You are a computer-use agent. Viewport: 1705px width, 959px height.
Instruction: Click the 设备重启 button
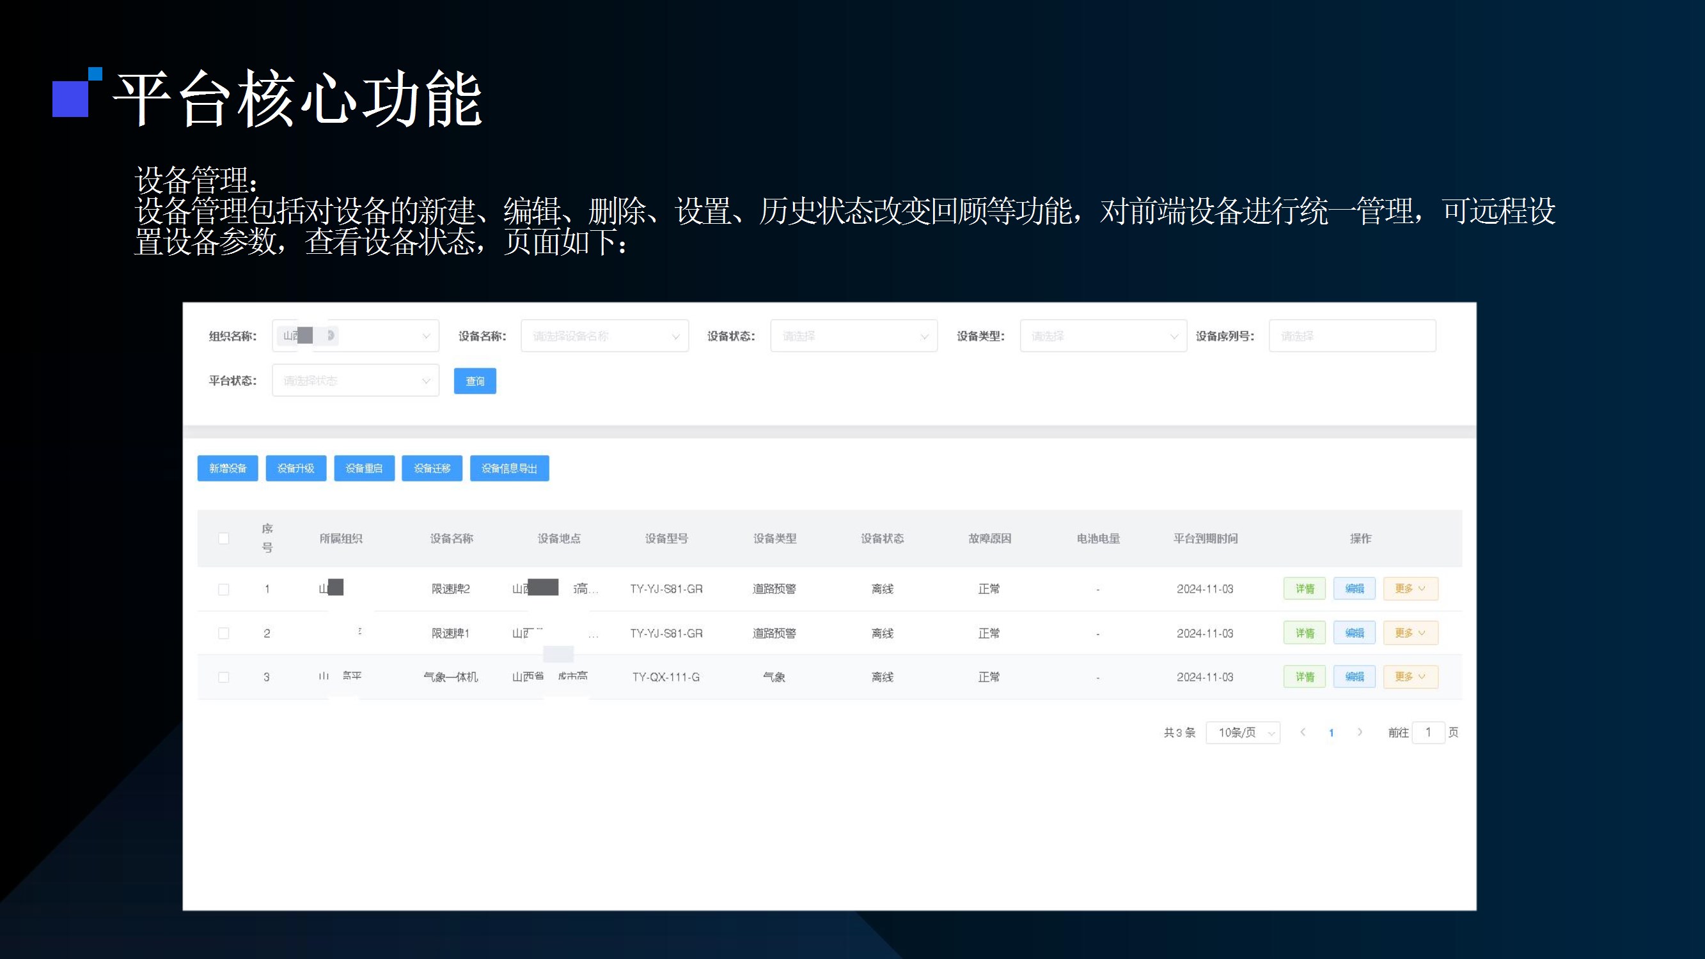(x=364, y=469)
